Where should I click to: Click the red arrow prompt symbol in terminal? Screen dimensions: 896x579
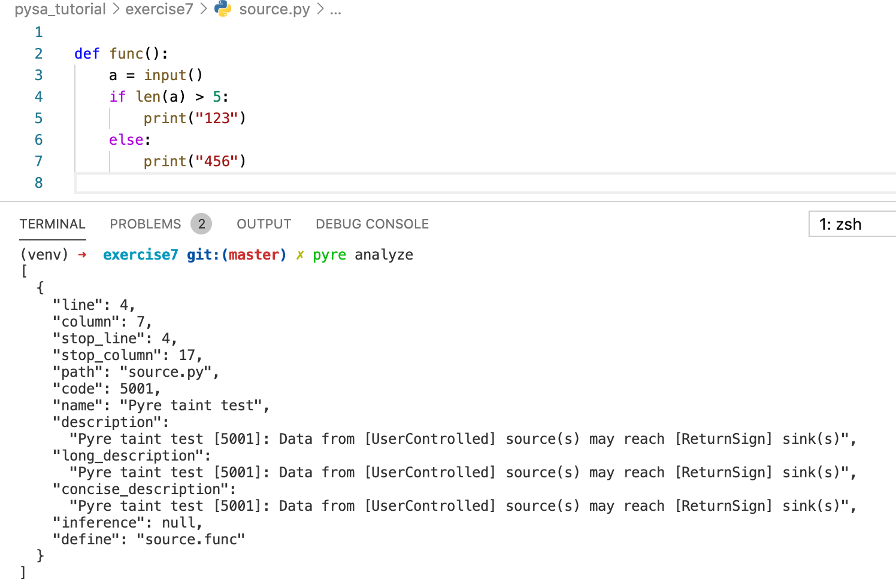[x=83, y=255]
